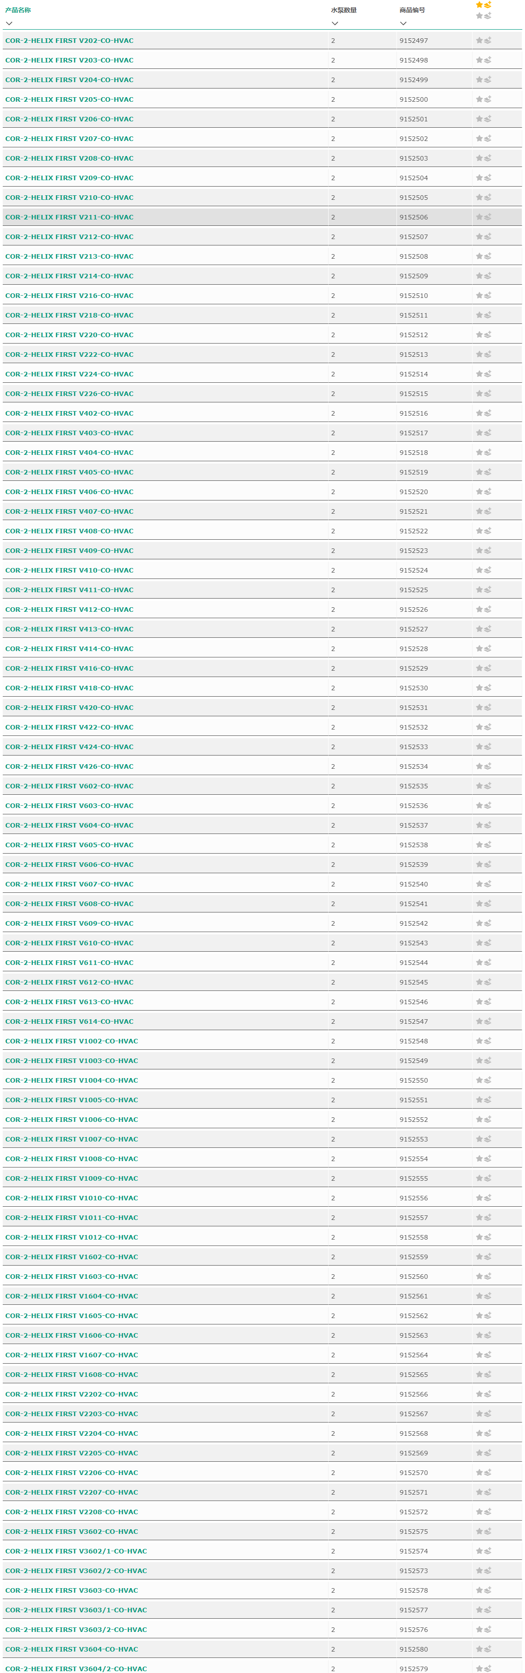Click item number 9152570
The width and height of the screenshot is (525, 1673).
point(414,1473)
